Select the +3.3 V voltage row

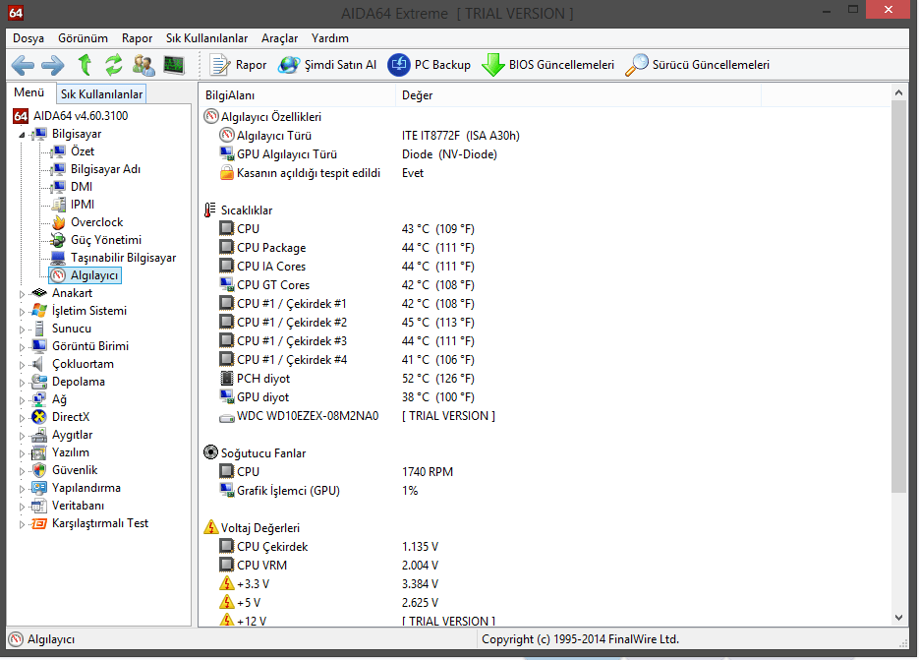coord(546,583)
